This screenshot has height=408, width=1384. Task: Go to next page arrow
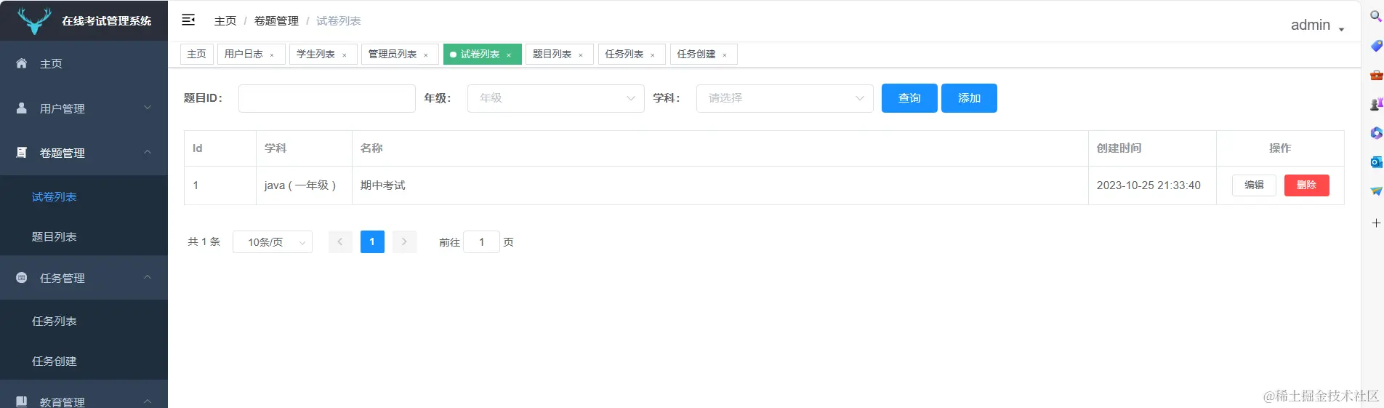[x=404, y=242]
